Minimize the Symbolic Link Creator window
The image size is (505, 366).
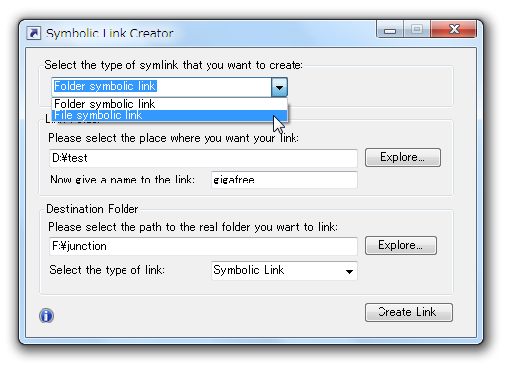tap(390, 30)
